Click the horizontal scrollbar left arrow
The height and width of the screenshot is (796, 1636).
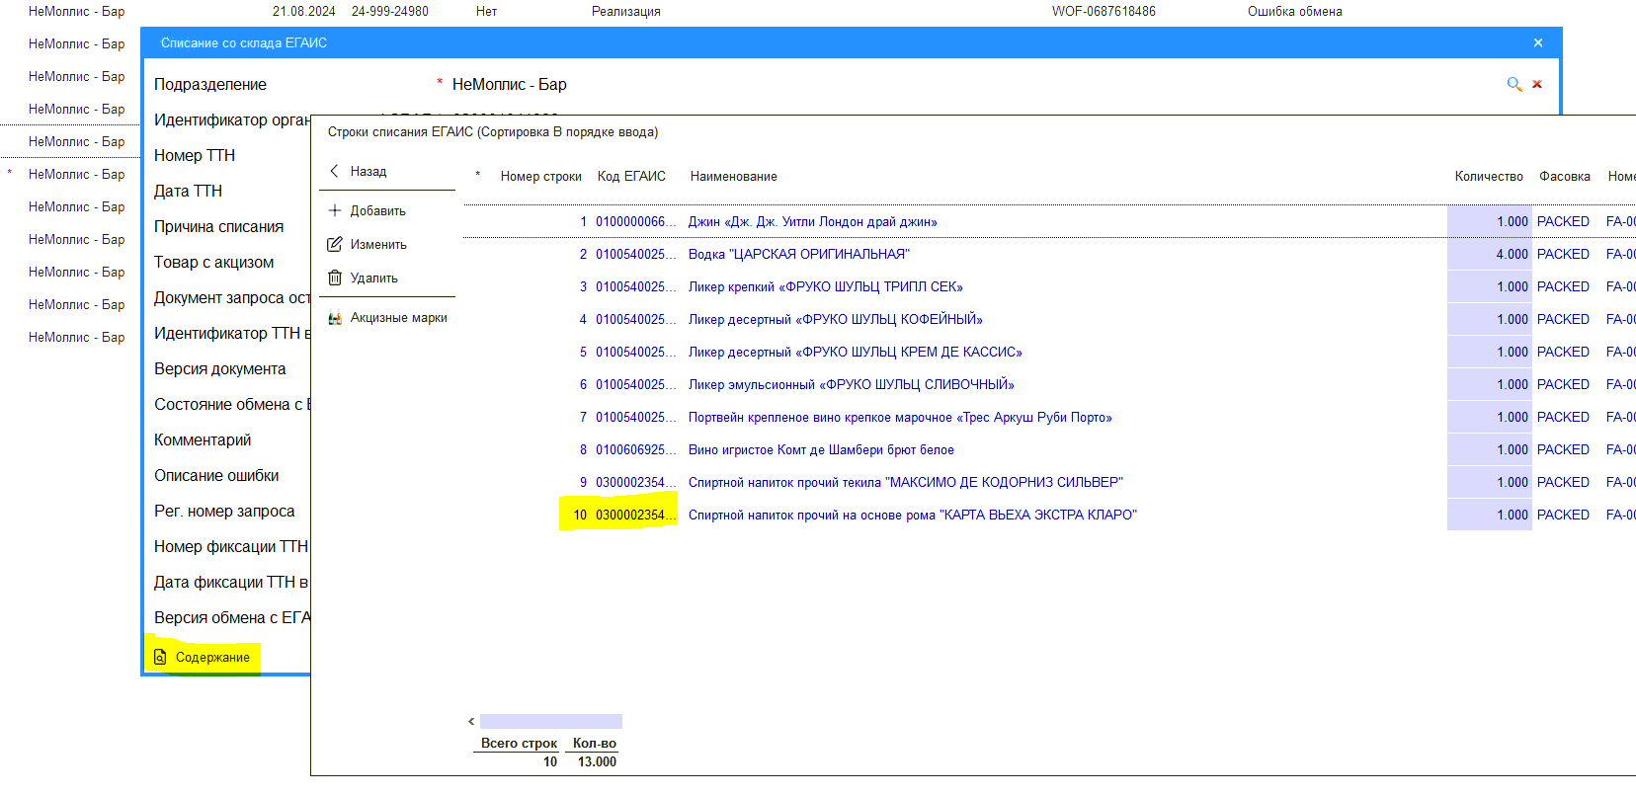tap(471, 722)
